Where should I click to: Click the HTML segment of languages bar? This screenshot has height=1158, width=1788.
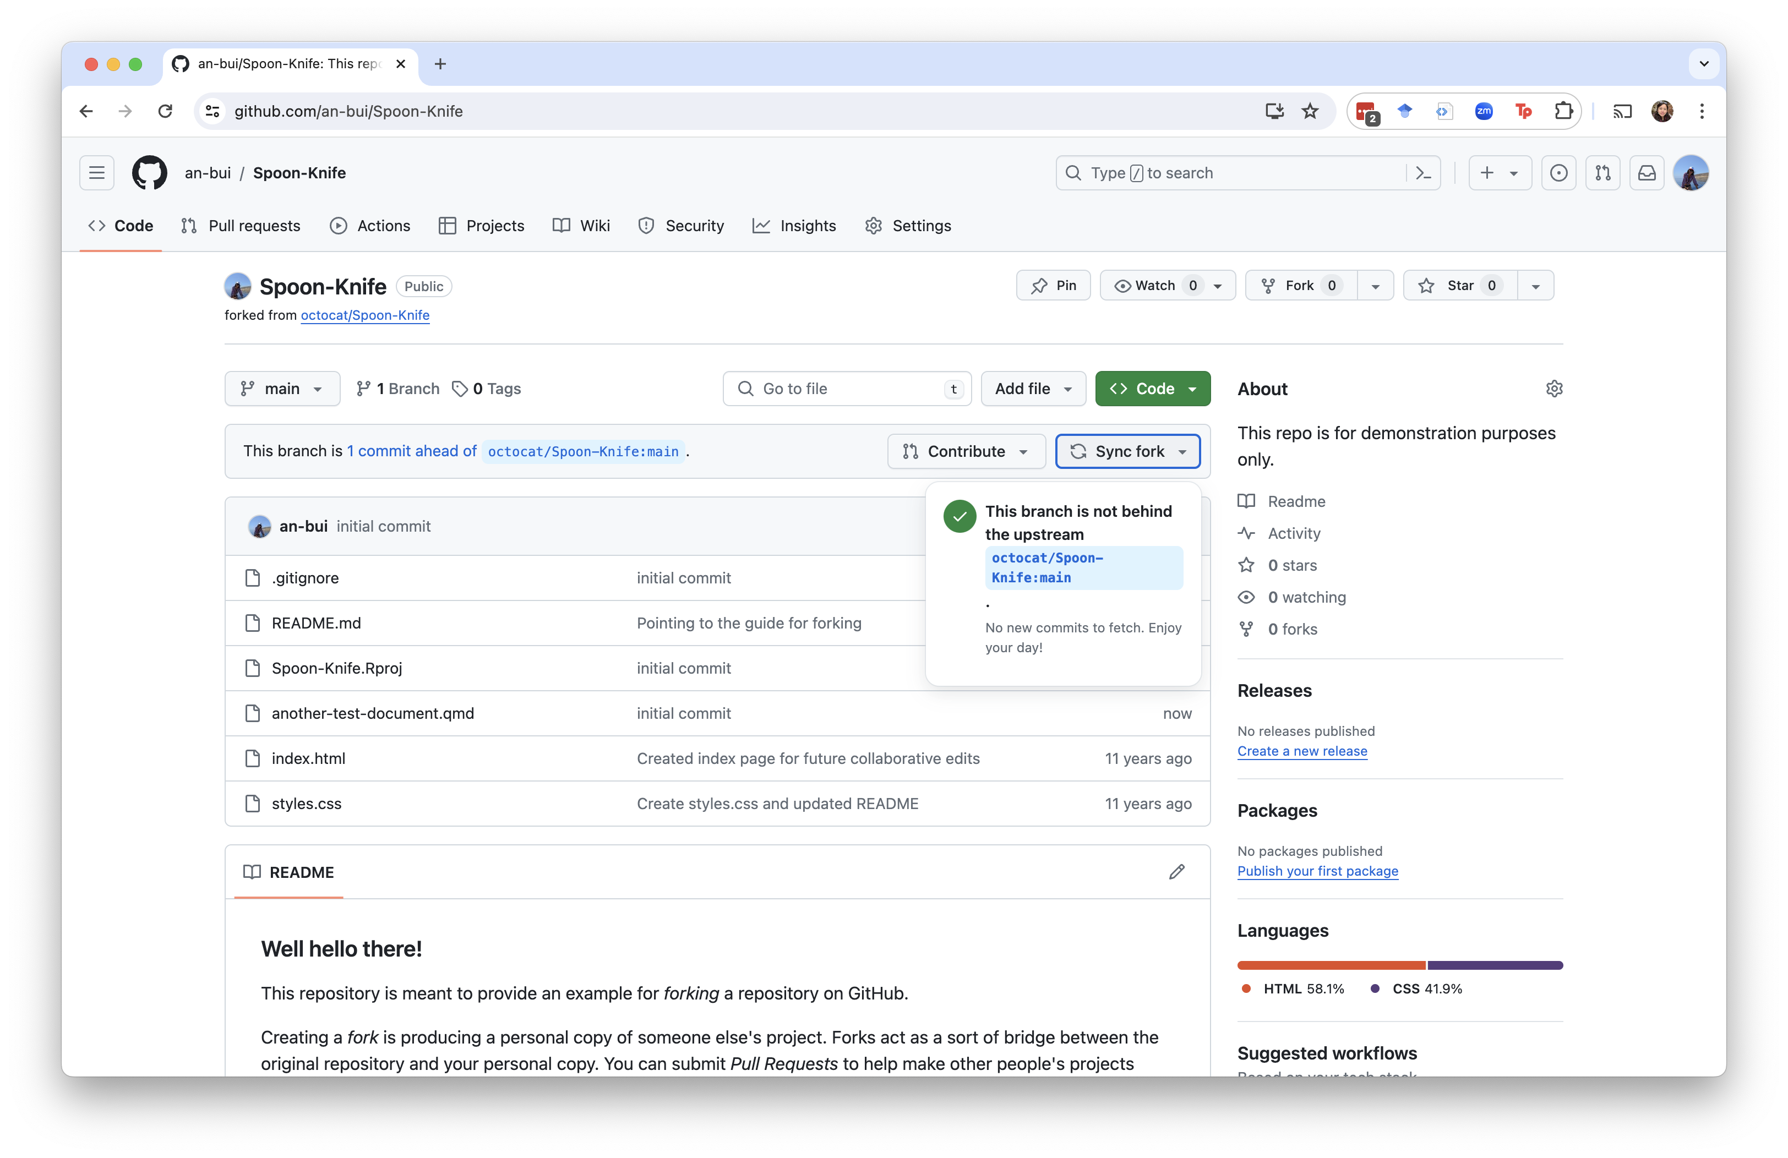point(1331,965)
